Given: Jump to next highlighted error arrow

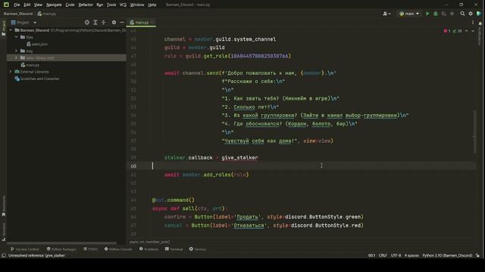Looking at the screenshot, I should pyautogui.click(x=473, y=31).
